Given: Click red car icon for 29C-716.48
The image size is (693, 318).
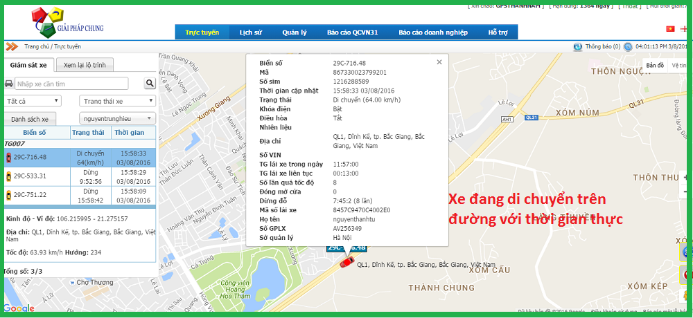Looking at the screenshot, I should click(x=8, y=158).
